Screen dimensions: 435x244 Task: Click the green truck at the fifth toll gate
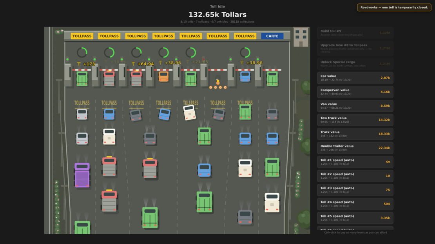click(190, 79)
